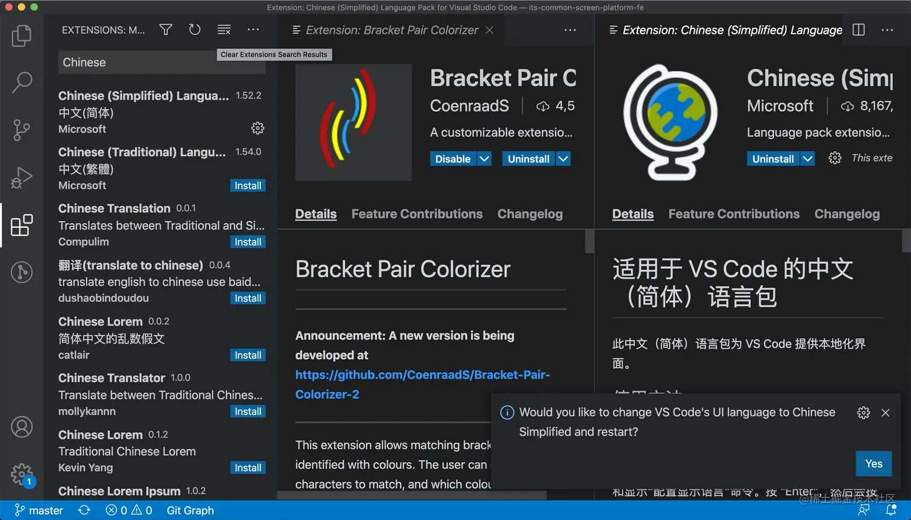Image resolution: width=911 pixels, height=520 pixels.
Task: Open Extensions view more actions menu
Action: [253, 30]
